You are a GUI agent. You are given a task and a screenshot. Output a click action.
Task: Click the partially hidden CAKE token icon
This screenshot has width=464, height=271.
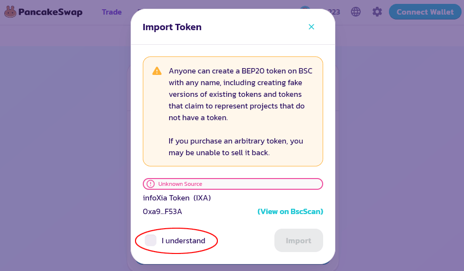coord(305,8)
